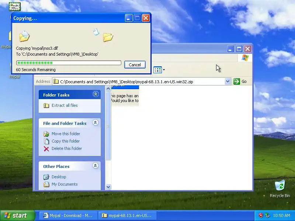Click the task pane scroll down arrow
The width and height of the screenshot is (295, 221).
[x=108, y=187]
